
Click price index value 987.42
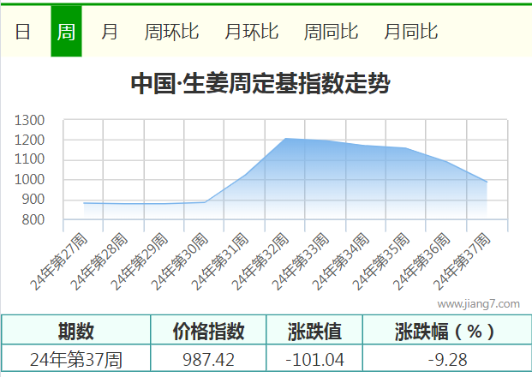(x=208, y=360)
